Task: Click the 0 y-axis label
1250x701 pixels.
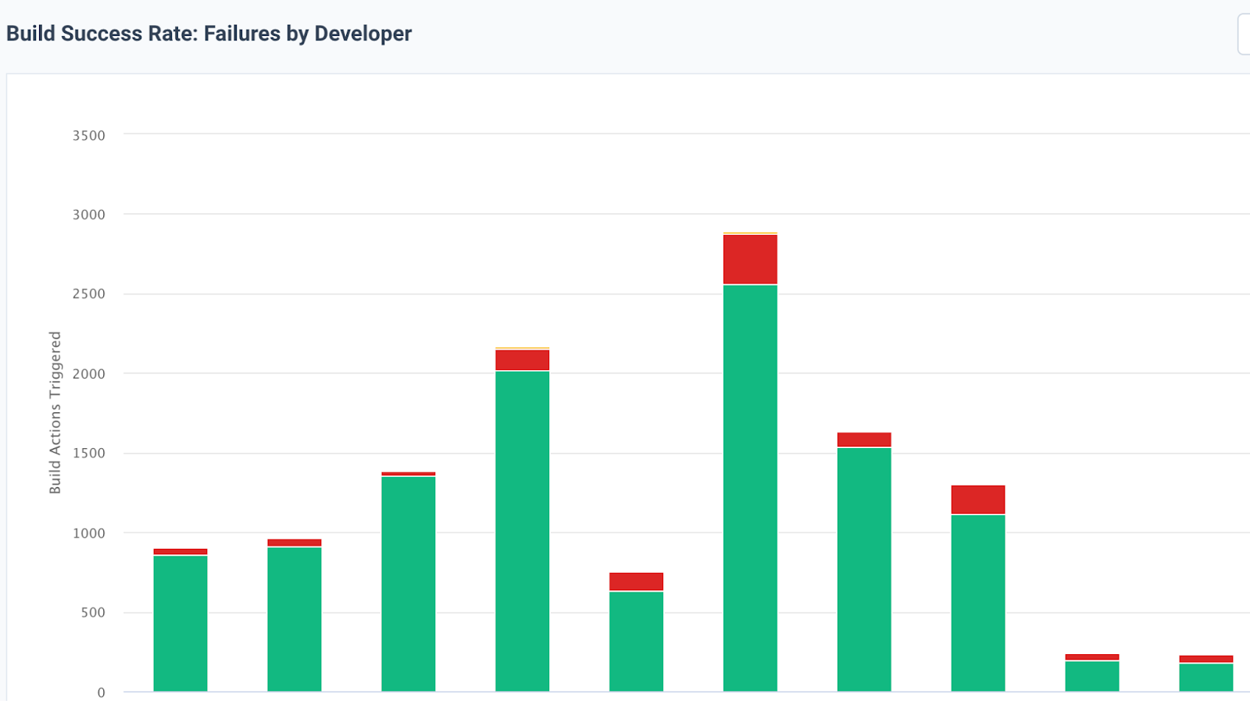Action: click(x=101, y=692)
